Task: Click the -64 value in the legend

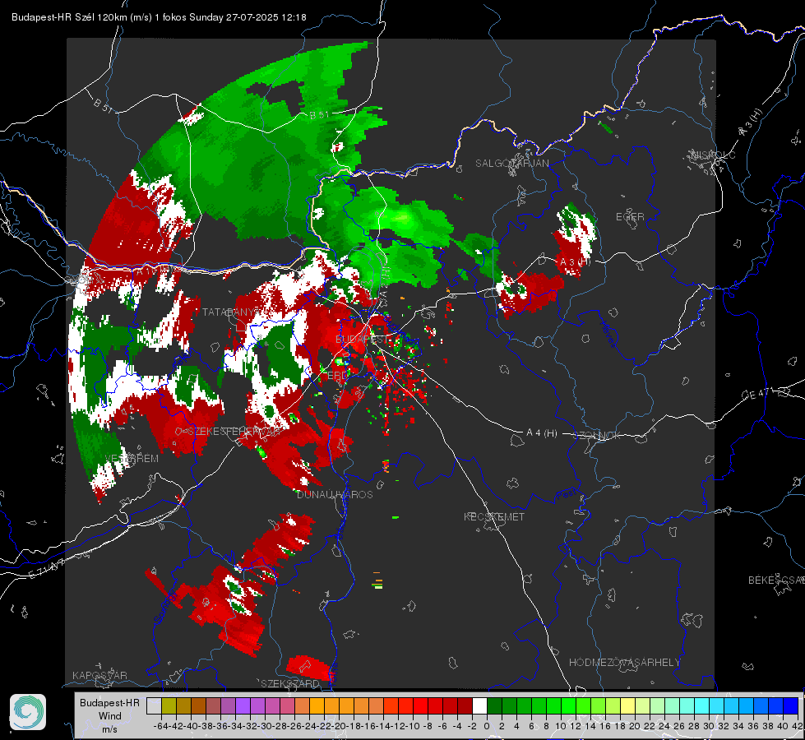Action: 161,726
